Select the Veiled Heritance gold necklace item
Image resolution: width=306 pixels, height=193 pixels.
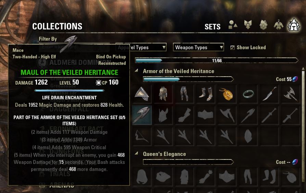point(227,94)
